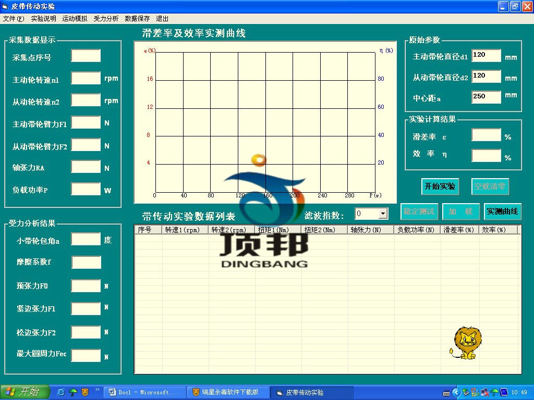Click the 实测曲线 curve button
This screenshot has height=400, width=534.
[502, 211]
